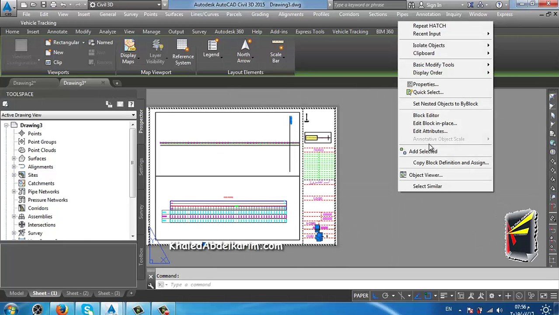Toggle Lineweight display in status bar
The height and width of the screenshot is (315, 559).
coord(444,296)
